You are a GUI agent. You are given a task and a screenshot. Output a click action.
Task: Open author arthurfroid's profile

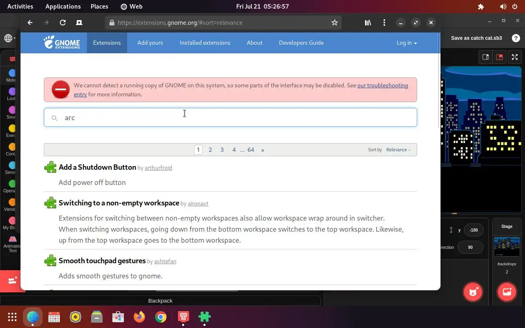click(158, 168)
